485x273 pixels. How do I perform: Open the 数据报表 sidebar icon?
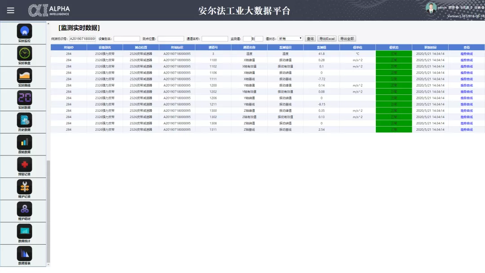pos(24,254)
